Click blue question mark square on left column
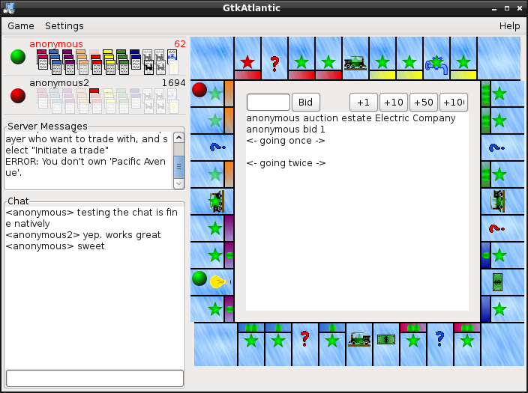This screenshot has height=393, width=528. 212,147
